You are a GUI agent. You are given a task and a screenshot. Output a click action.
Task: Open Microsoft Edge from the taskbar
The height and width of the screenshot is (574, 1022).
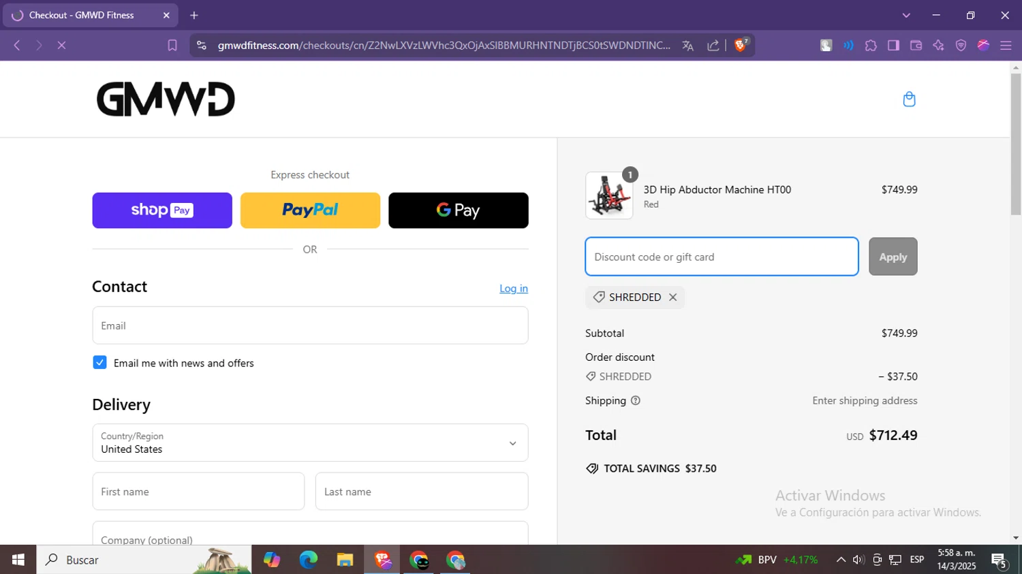(x=309, y=560)
